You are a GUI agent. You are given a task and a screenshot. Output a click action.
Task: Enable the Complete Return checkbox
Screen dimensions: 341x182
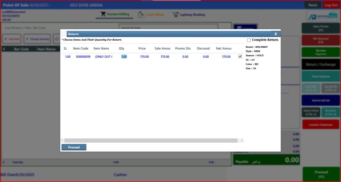[x=249, y=40]
